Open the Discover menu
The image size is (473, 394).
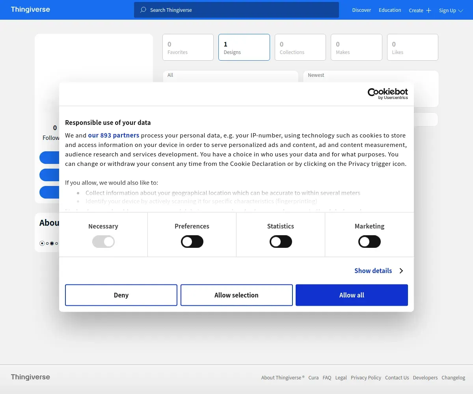click(361, 10)
